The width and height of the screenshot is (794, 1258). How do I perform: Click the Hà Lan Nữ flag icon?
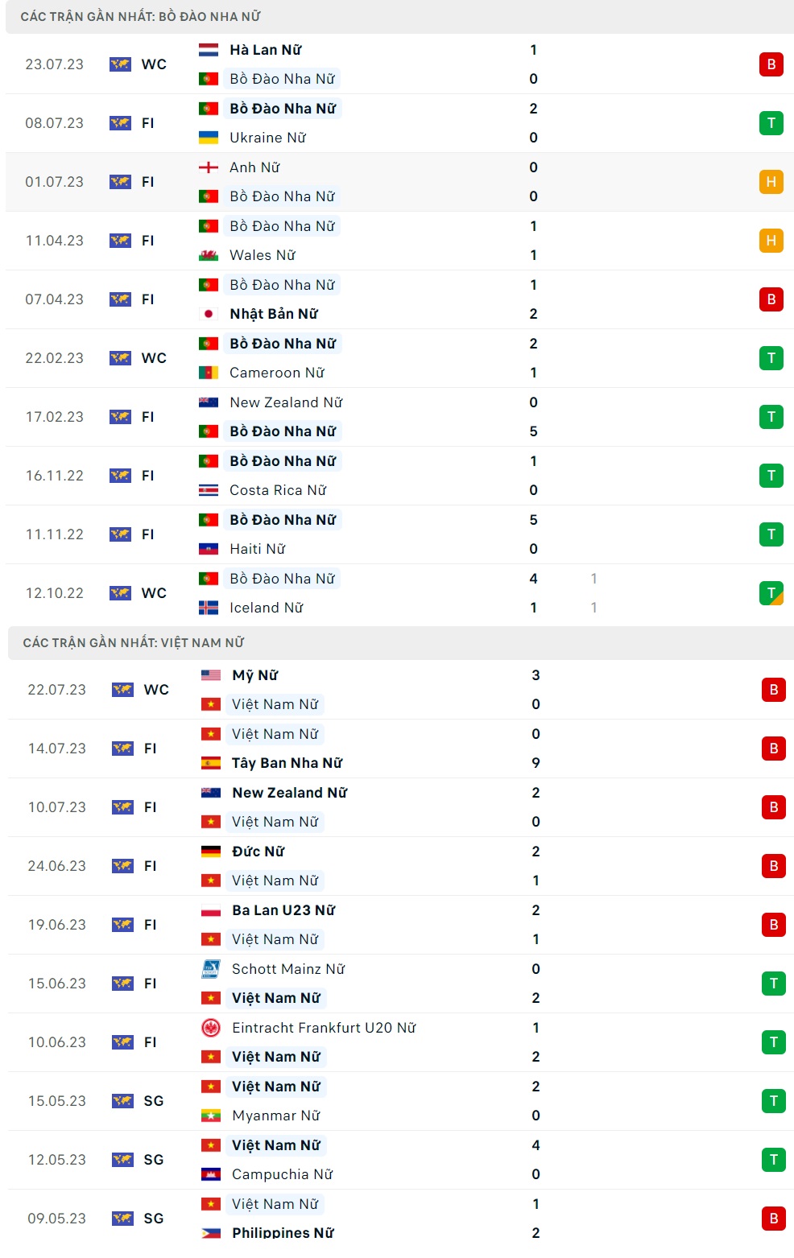(x=208, y=49)
